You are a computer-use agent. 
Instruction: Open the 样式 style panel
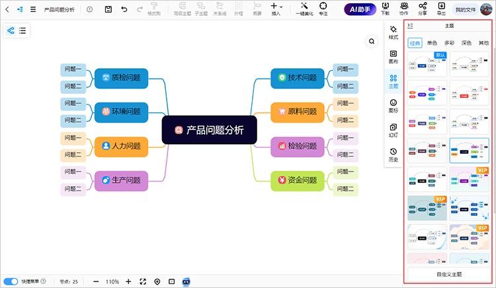click(393, 32)
